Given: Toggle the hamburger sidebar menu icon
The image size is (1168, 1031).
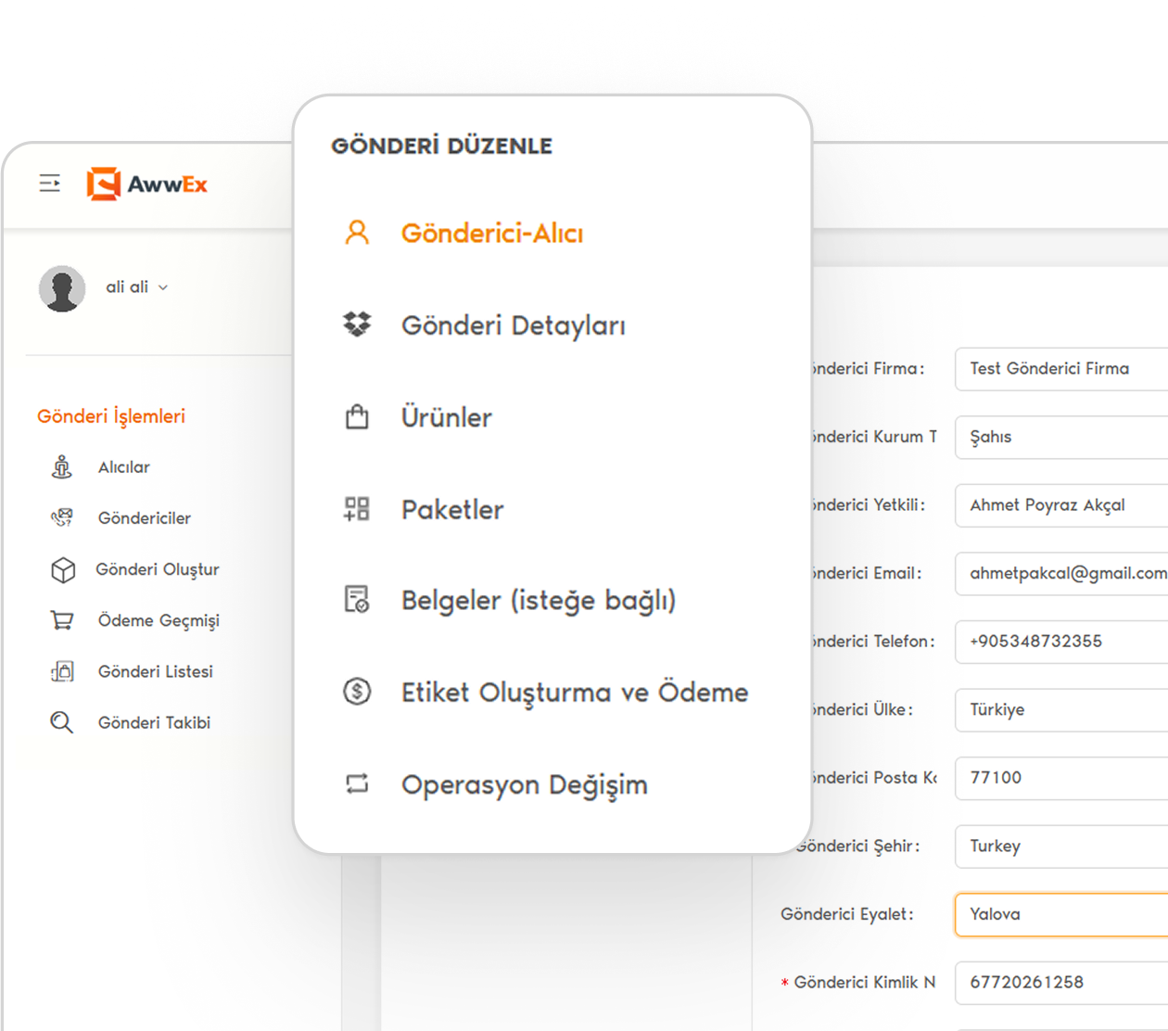Looking at the screenshot, I should (x=50, y=184).
